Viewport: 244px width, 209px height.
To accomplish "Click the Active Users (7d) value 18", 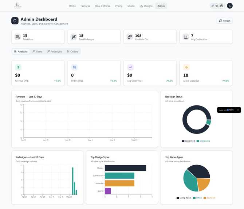I will point(186,75).
